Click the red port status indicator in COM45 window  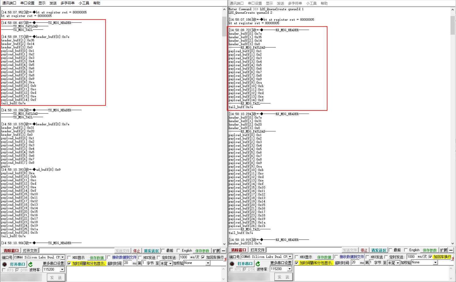pyautogui.click(x=232, y=264)
